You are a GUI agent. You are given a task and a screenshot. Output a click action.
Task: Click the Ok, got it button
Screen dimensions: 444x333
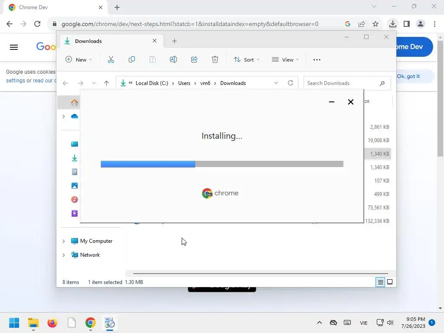(x=408, y=76)
